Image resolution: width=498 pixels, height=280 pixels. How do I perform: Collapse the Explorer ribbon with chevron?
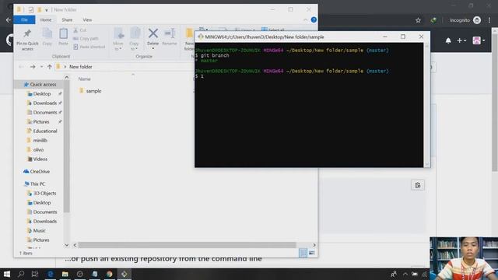coord(305,20)
